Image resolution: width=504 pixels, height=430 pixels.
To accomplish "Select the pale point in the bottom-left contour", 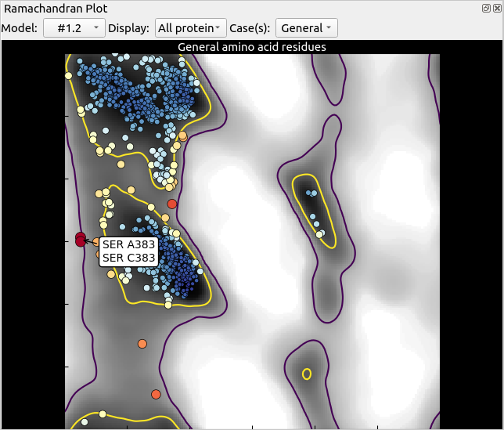I will pyautogui.click(x=101, y=415).
